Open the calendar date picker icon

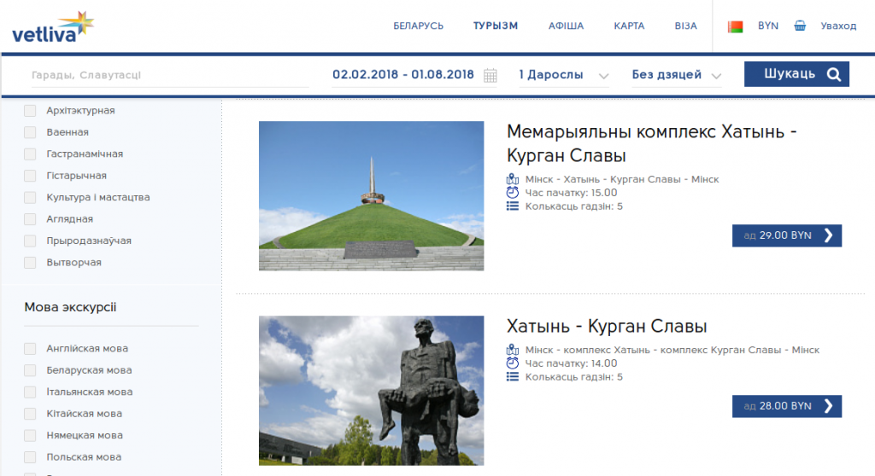click(x=490, y=75)
